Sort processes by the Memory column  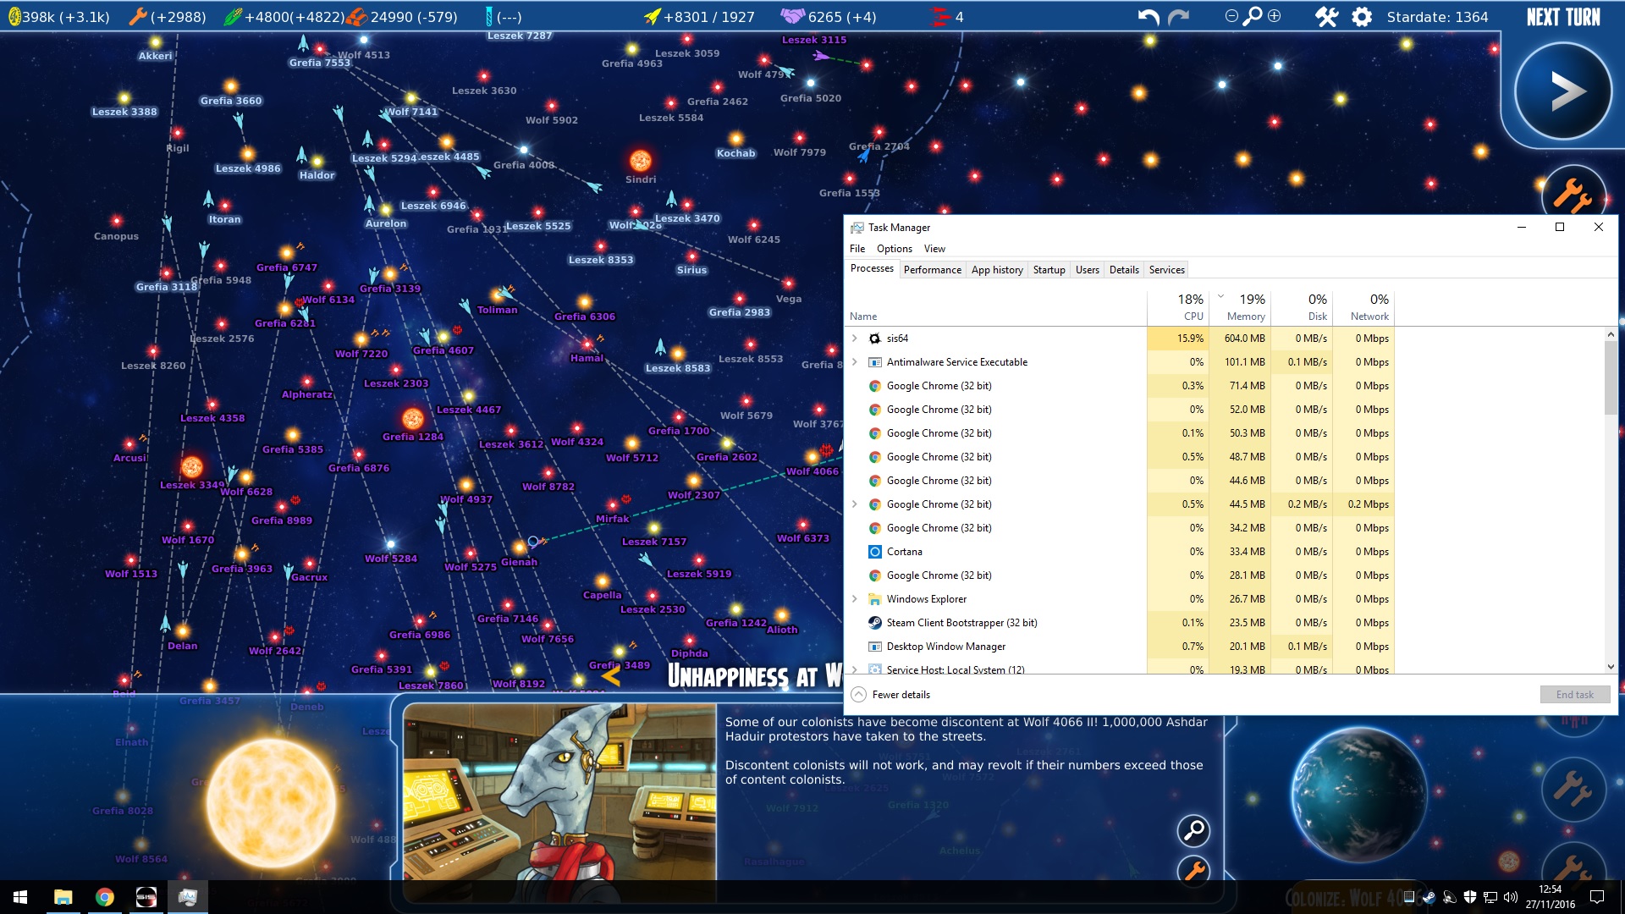[x=1239, y=308]
